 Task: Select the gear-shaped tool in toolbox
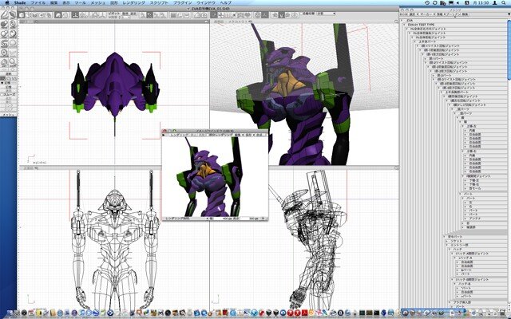click(4, 53)
